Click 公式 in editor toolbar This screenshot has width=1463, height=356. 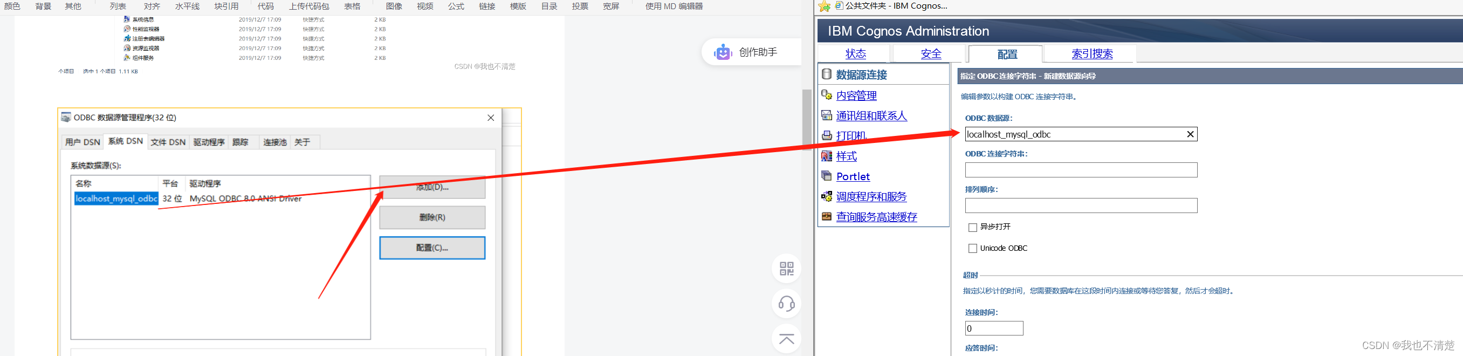456,6
